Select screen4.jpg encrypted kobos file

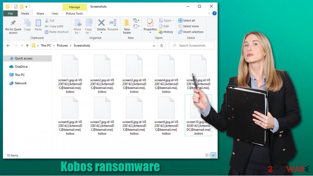pos(166,74)
